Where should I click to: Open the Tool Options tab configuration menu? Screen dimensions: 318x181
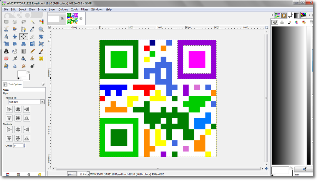click(43, 84)
